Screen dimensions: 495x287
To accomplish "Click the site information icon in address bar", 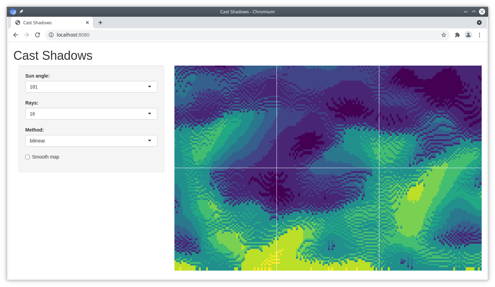I will [x=51, y=35].
